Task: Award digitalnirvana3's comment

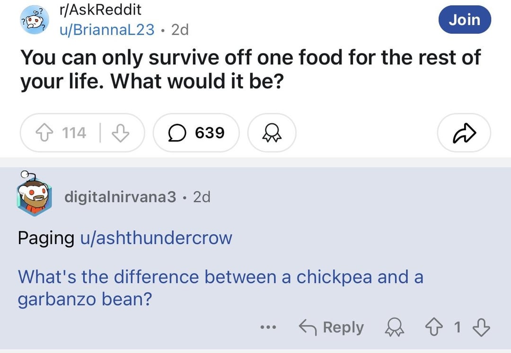Action: (394, 327)
